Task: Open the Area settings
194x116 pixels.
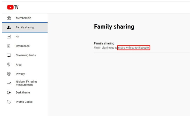Action: coord(25,65)
